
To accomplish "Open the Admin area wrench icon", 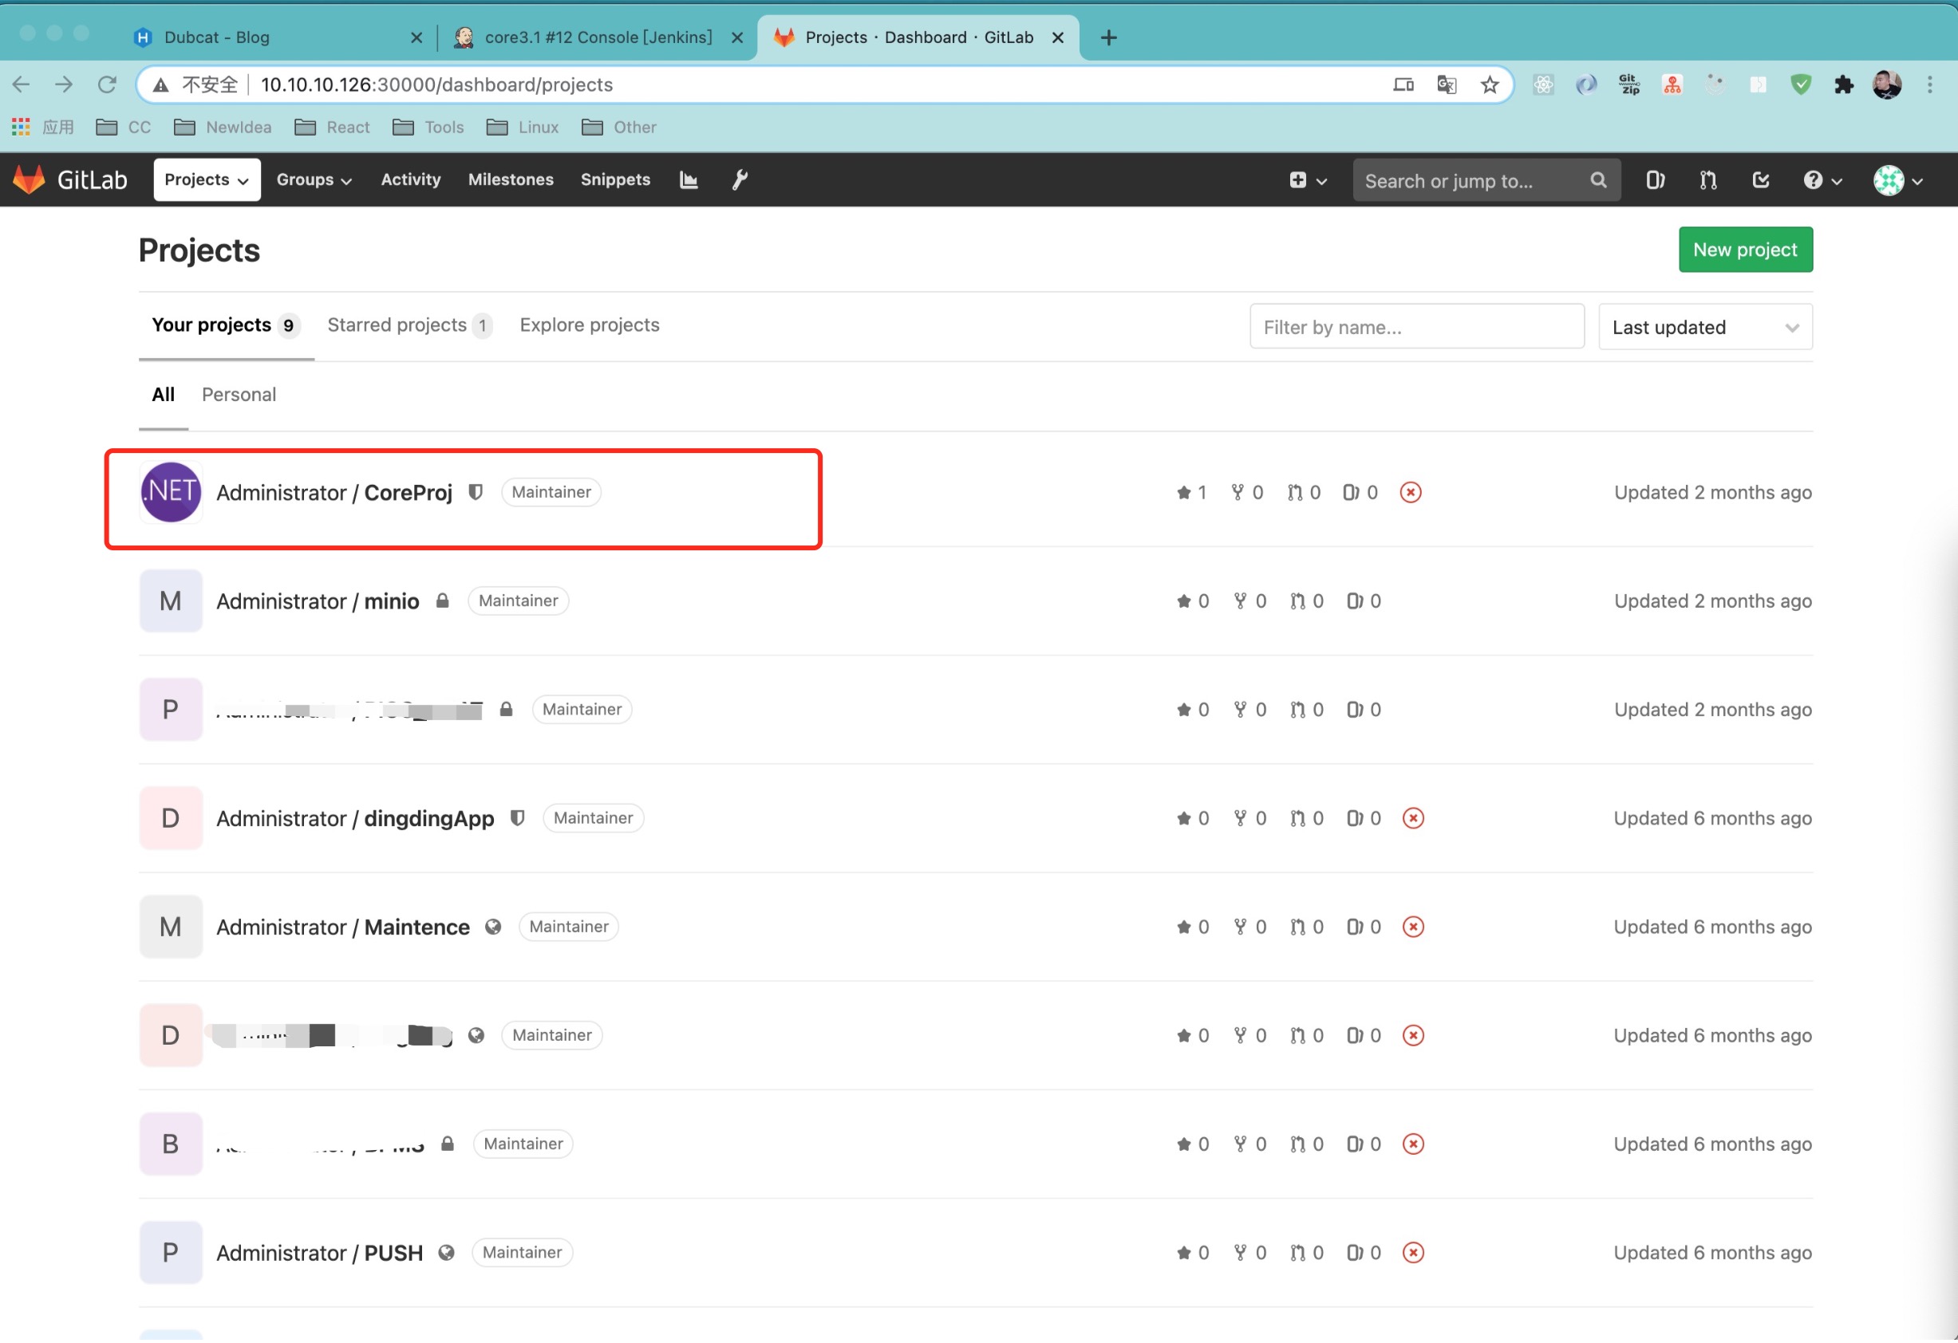I will click(x=740, y=179).
